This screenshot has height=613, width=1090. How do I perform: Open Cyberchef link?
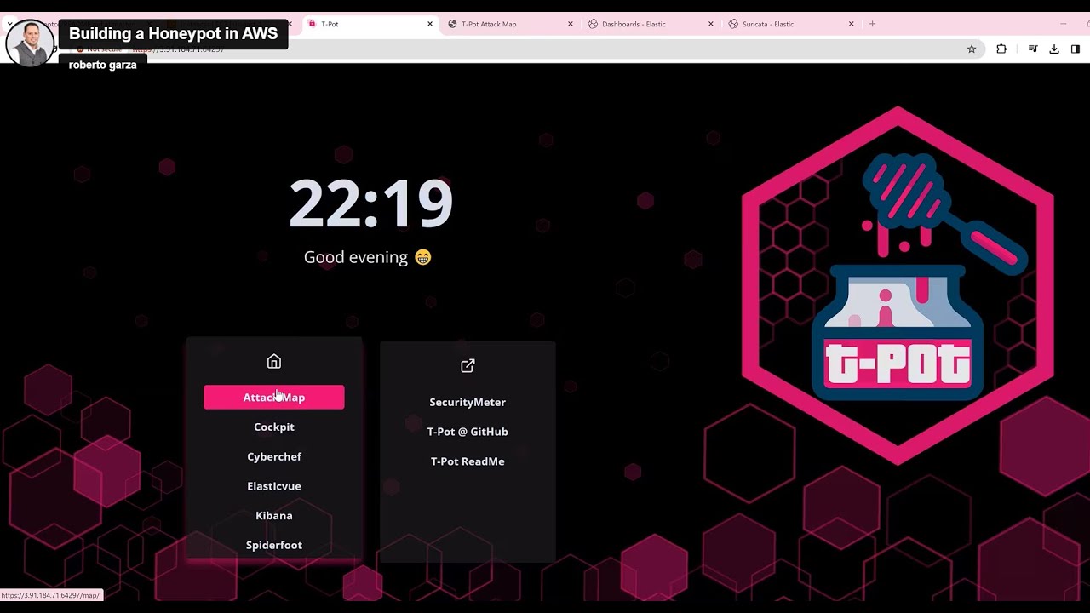(x=273, y=457)
